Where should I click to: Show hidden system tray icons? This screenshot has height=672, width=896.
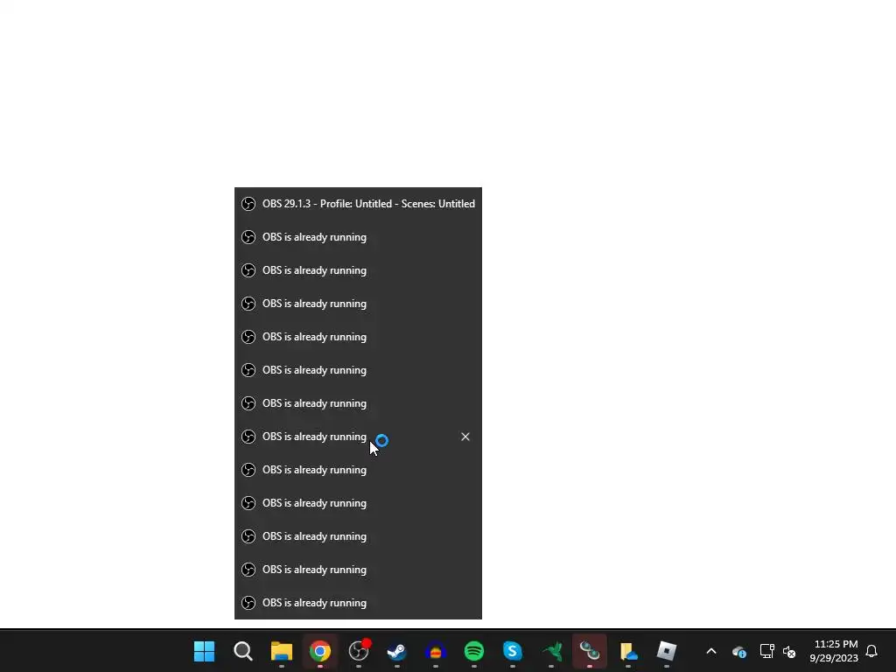pos(711,651)
